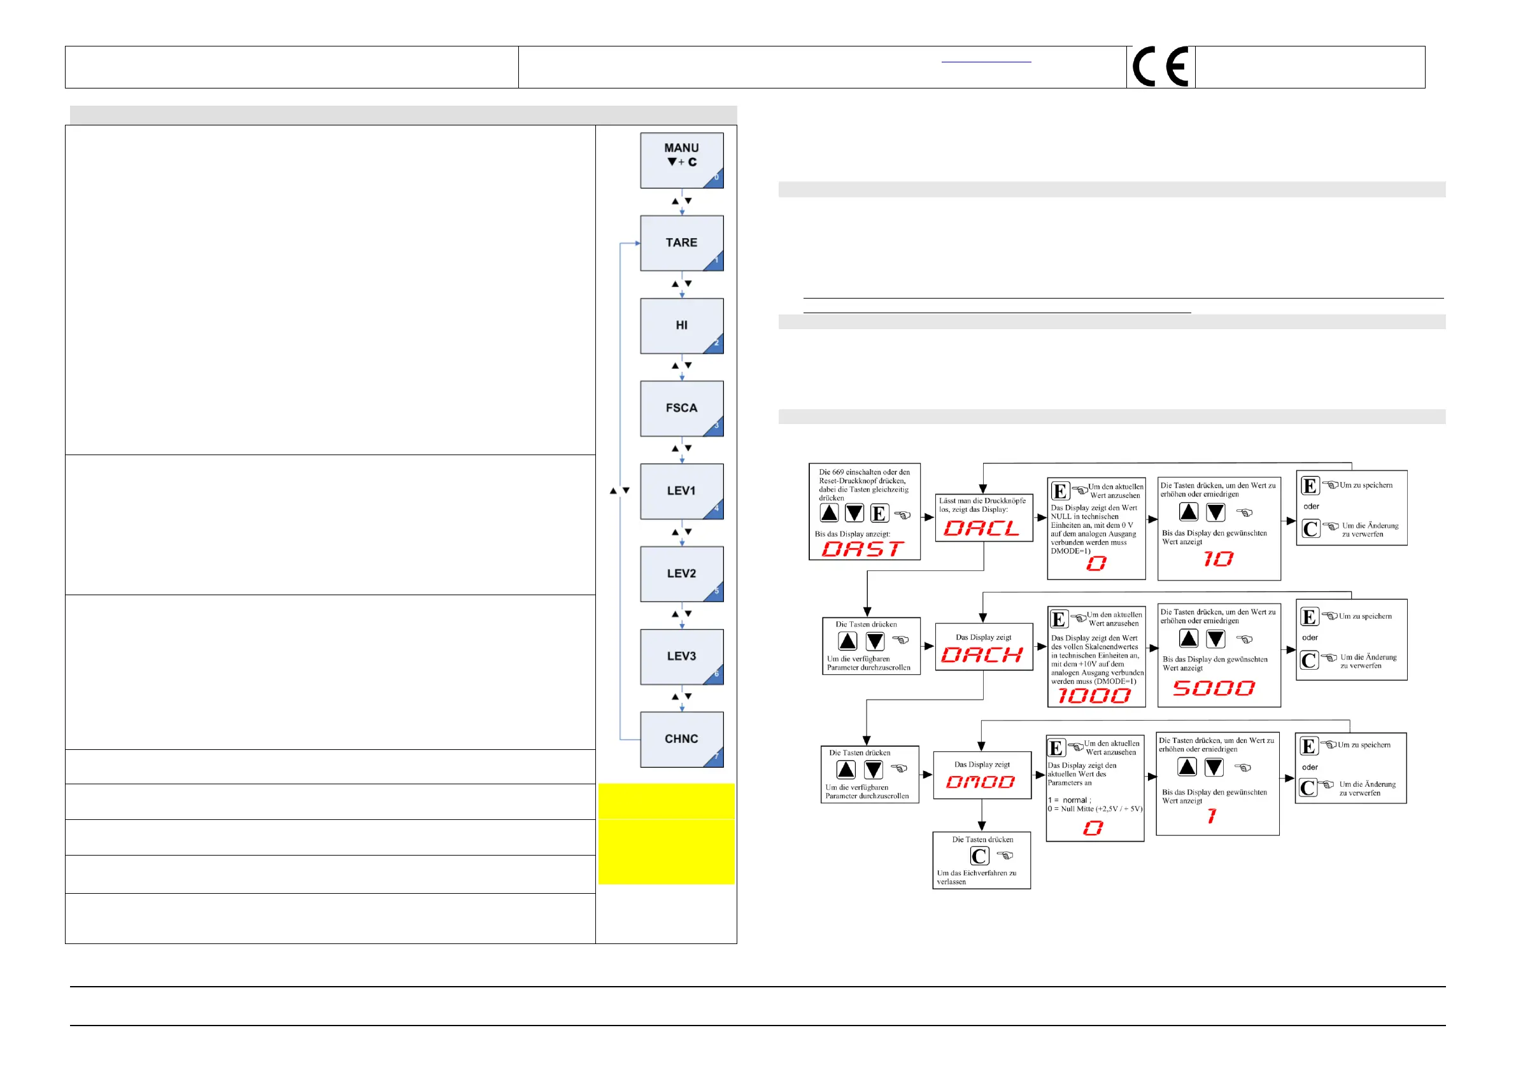Click the red DACH display readout
The height and width of the screenshot is (1072, 1516).
981,656
